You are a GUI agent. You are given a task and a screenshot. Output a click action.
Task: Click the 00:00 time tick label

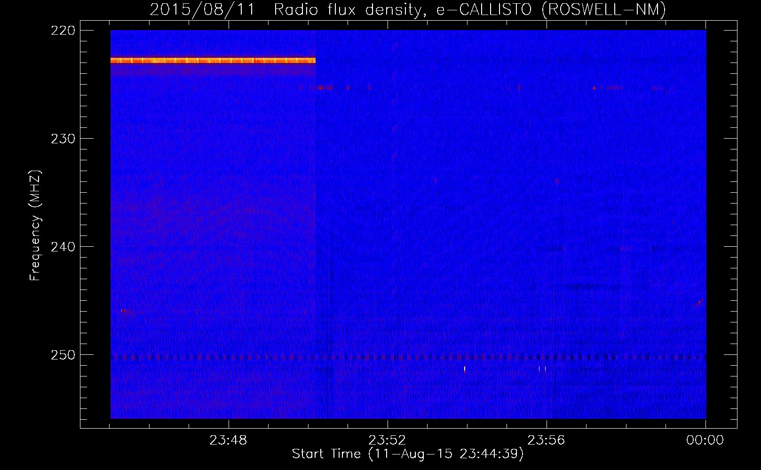click(x=705, y=440)
